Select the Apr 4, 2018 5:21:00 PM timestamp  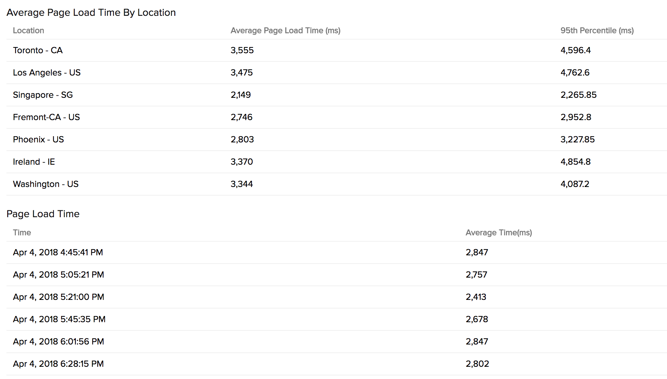59,297
